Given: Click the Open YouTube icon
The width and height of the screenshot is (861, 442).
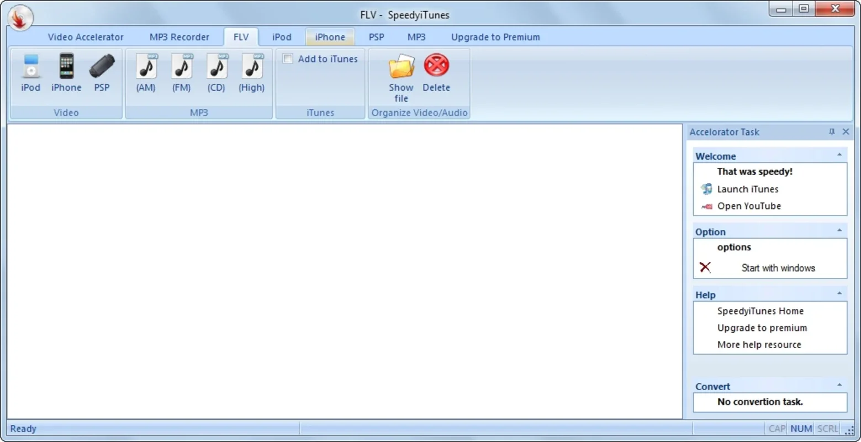Looking at the screenshot, I should tap(706, 206).
